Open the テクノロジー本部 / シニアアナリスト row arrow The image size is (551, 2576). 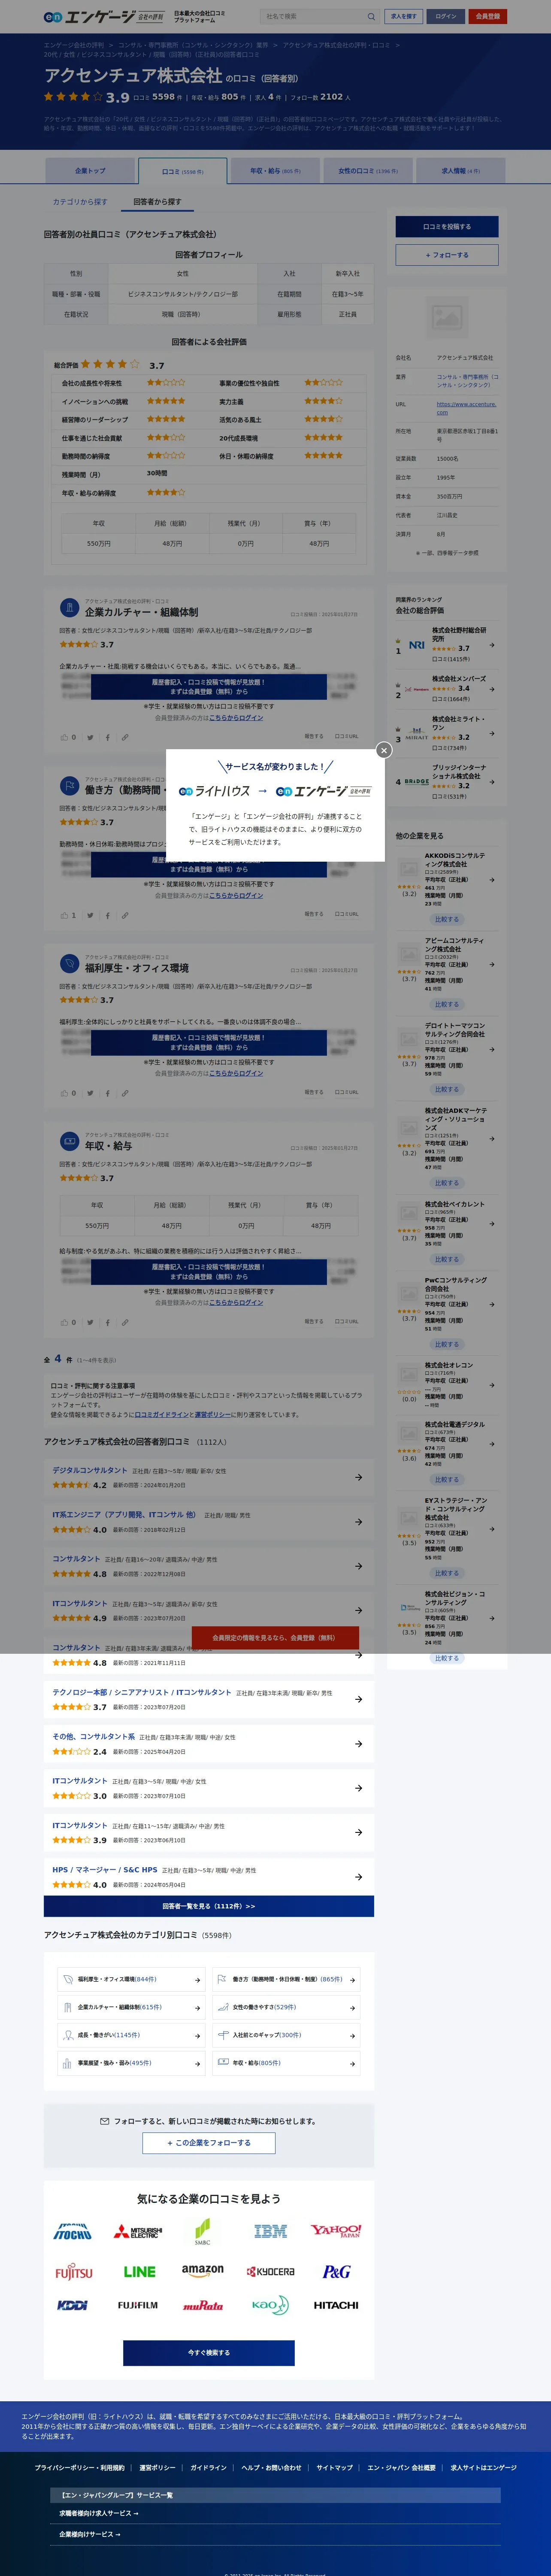pos(359,1699)
